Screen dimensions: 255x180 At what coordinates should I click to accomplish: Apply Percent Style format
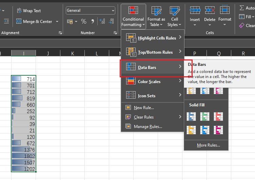pyautogui.click(x=84, y=21)
